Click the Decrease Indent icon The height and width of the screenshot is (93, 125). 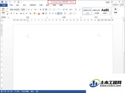click(x=64, y=10)
